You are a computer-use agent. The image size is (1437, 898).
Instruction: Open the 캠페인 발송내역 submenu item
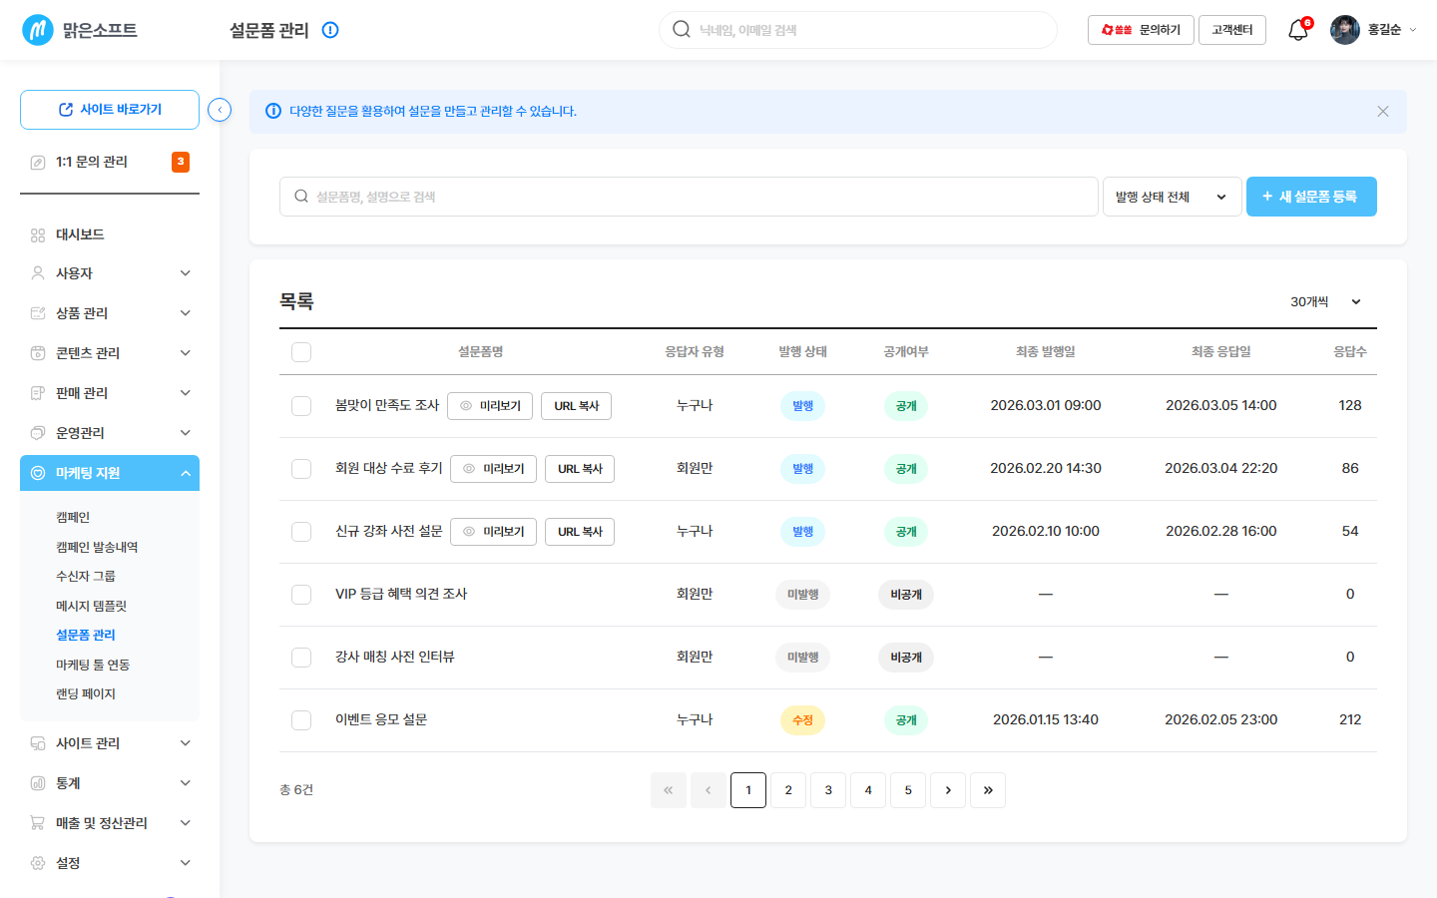[x=97, y=547]
